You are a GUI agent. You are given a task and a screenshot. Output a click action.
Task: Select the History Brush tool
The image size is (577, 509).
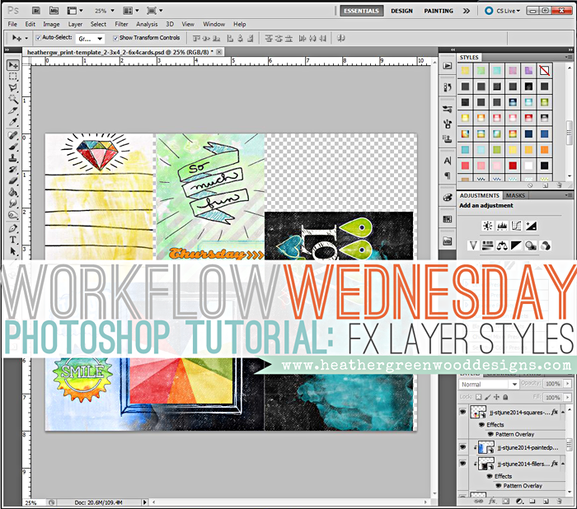(13, 170)
